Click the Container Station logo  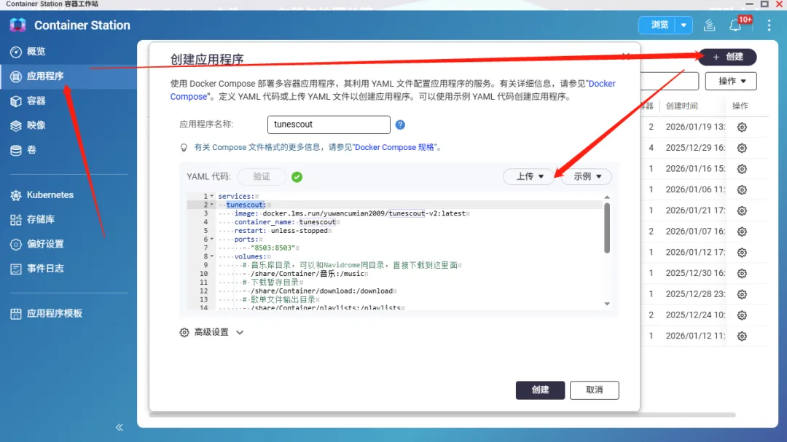pyautogui.click(x=17, y=25)
